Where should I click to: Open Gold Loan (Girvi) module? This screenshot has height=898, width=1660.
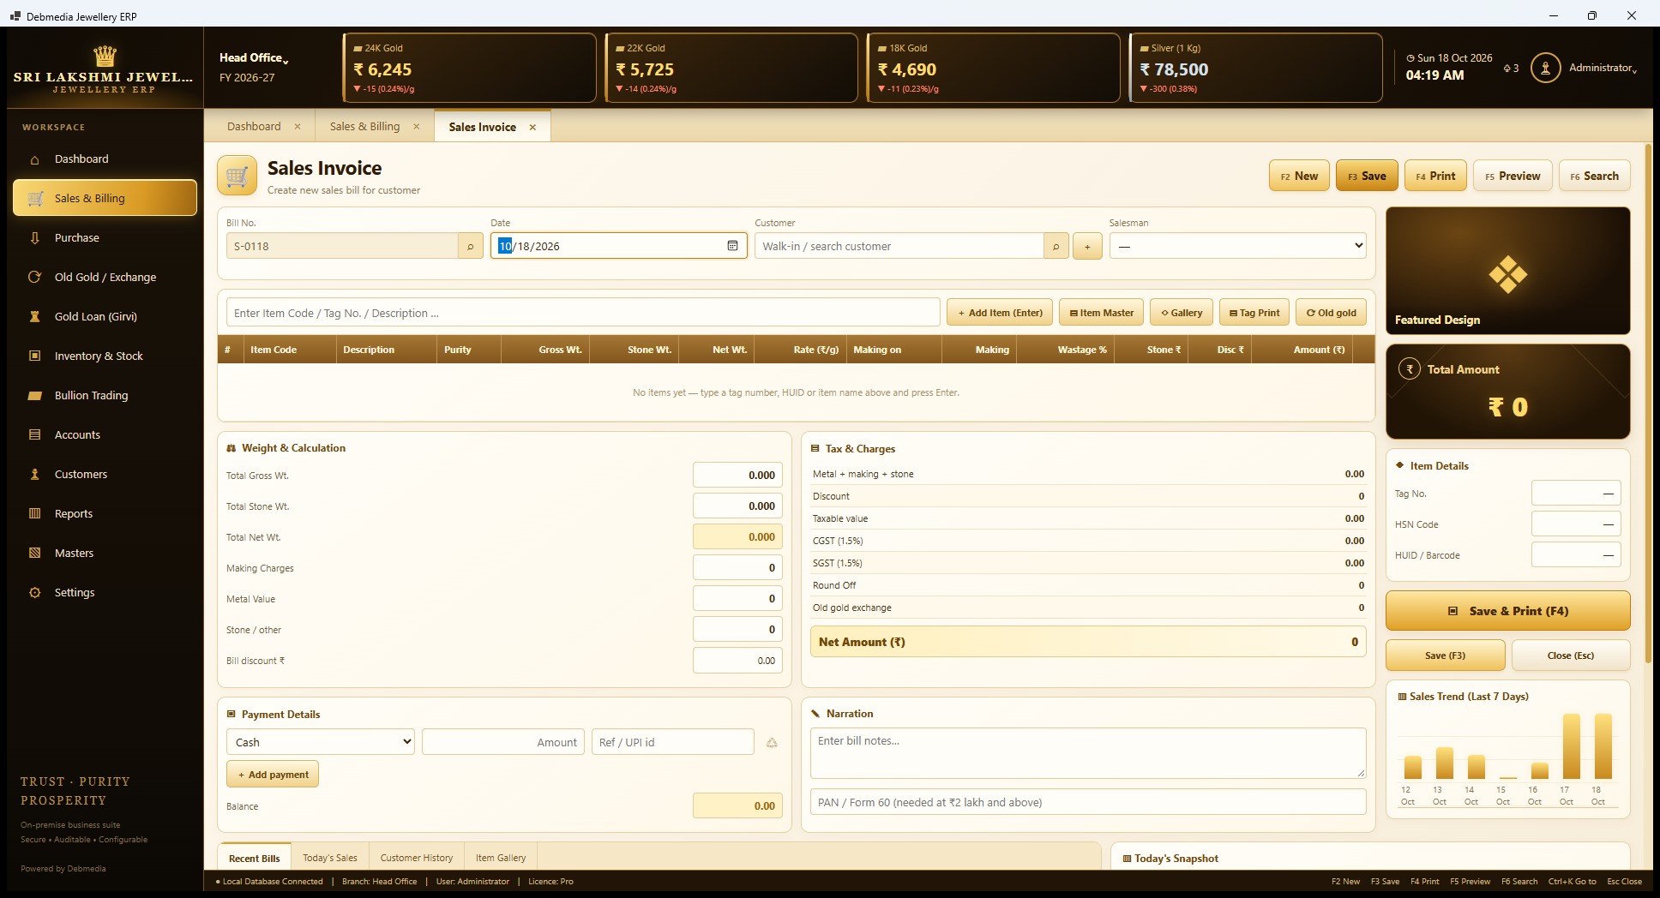pos(105,317)
